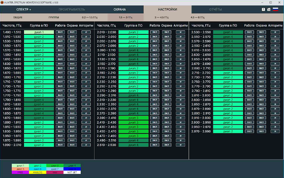The image size is (284, 178).
Task: Open group selector for 2.410 - 2.430
Action: 133,122
